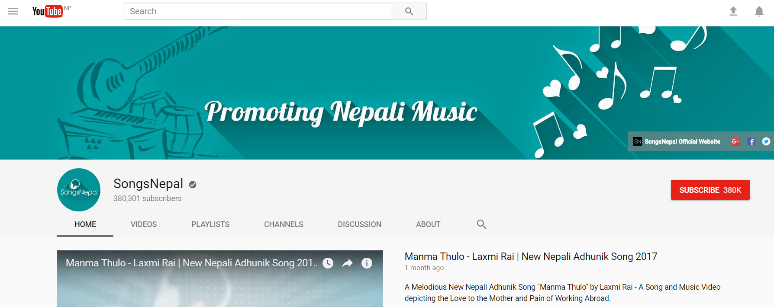
Task: Click the SN website favicon in banner
Action: click(638, 141)
